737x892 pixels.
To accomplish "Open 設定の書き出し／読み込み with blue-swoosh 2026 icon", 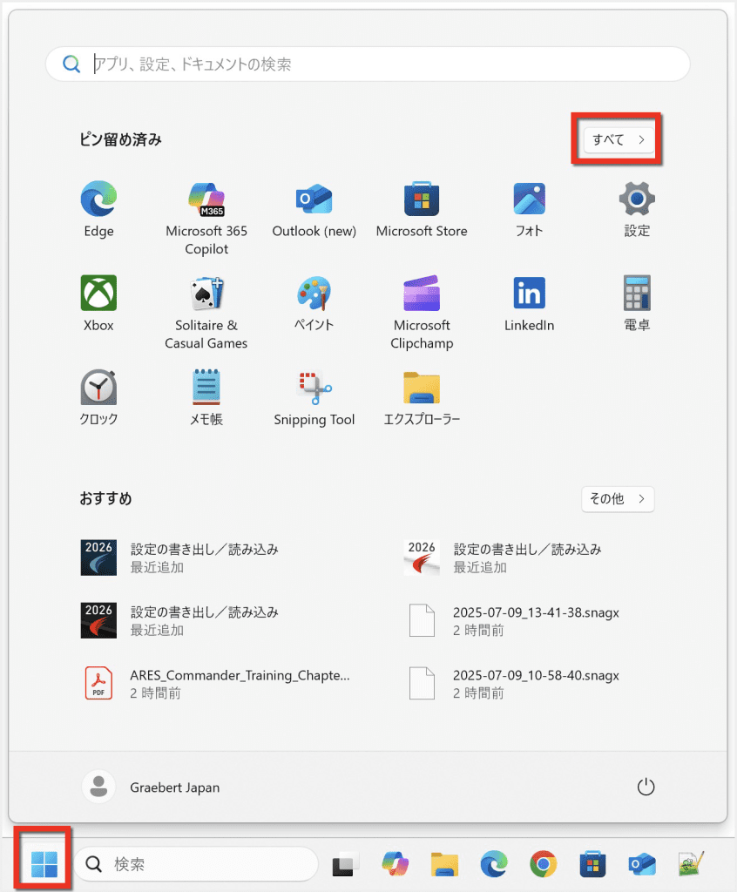I will (180, 557).
